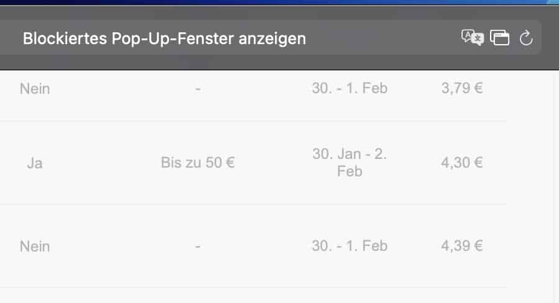Click the Translate page icon in address bar
The height and width of the screenshot is (303, 559).
click(x=471, y=38)
